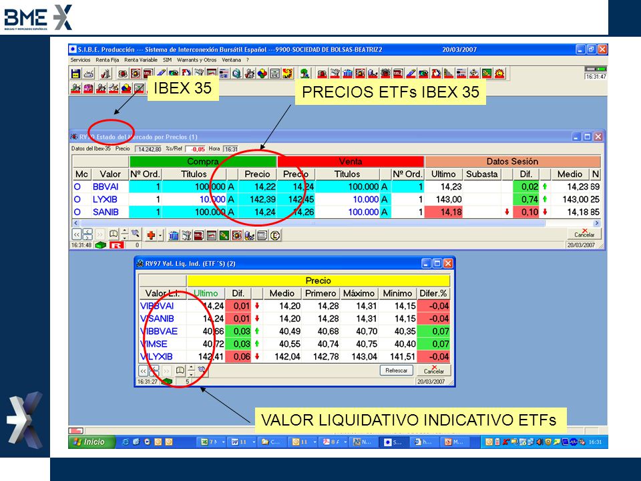Select the SANIB row
Viewport: 641px width, 481px height.
tap(337, 212)
